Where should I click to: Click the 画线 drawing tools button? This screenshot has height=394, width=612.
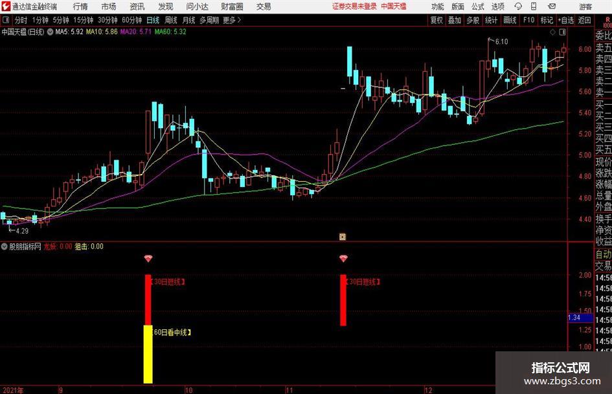click(510, 20)
